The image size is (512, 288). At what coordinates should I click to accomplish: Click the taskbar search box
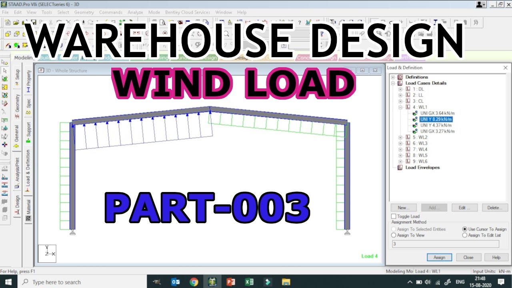coord(82,282)
